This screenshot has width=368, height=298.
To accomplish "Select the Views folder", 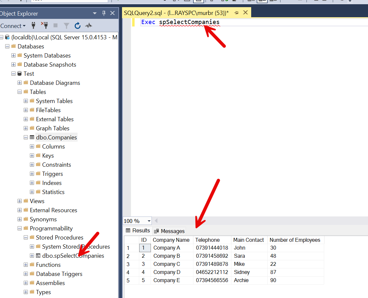I will click(x=37, y=201).
